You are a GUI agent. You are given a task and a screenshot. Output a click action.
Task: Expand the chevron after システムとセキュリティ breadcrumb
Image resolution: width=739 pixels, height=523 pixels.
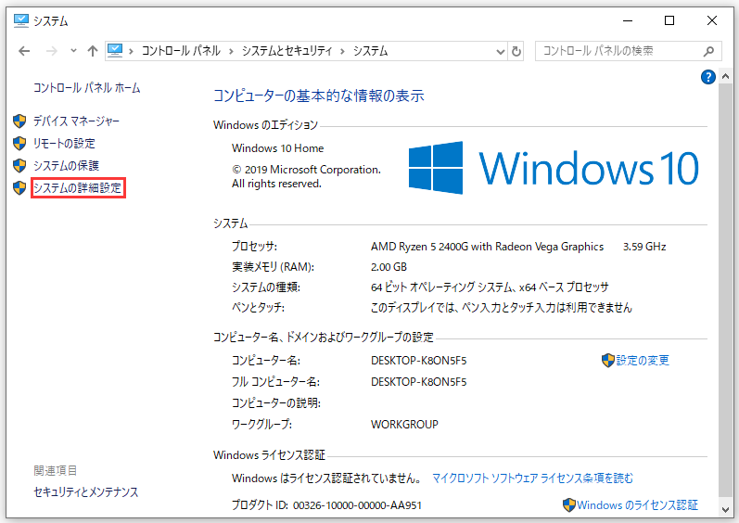pyautogui.click(x=342, y=51)
